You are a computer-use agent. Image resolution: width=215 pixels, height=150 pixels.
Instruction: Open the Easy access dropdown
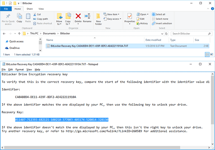pos(112,19)
